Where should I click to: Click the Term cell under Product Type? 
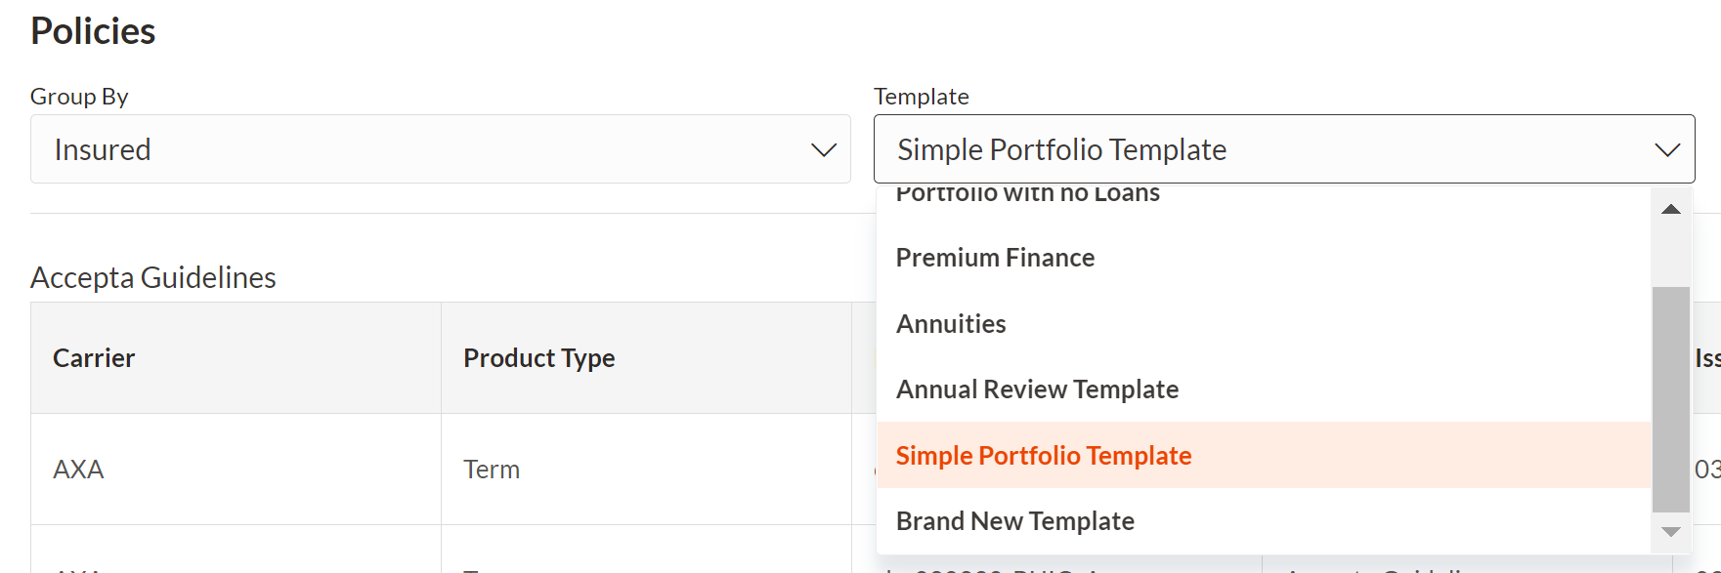[x=492, y=470]
